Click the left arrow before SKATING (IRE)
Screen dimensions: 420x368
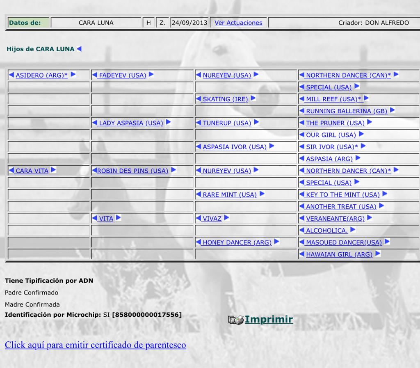[x=199, y=99]
